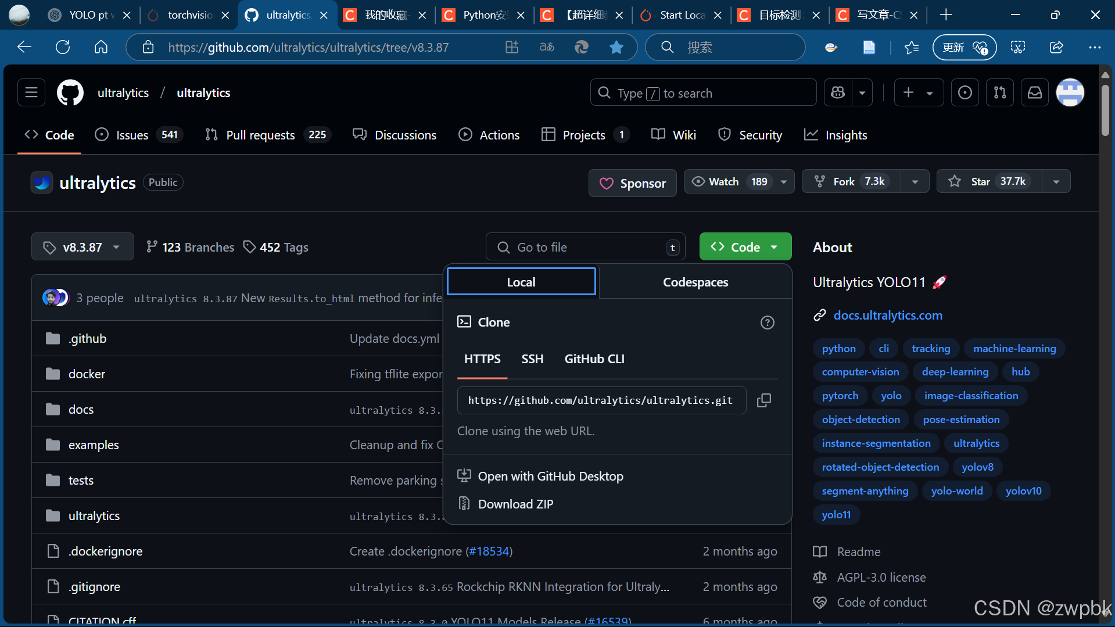Click Download ZIP
Screen dimensions: 1115x627
point(515,504)
